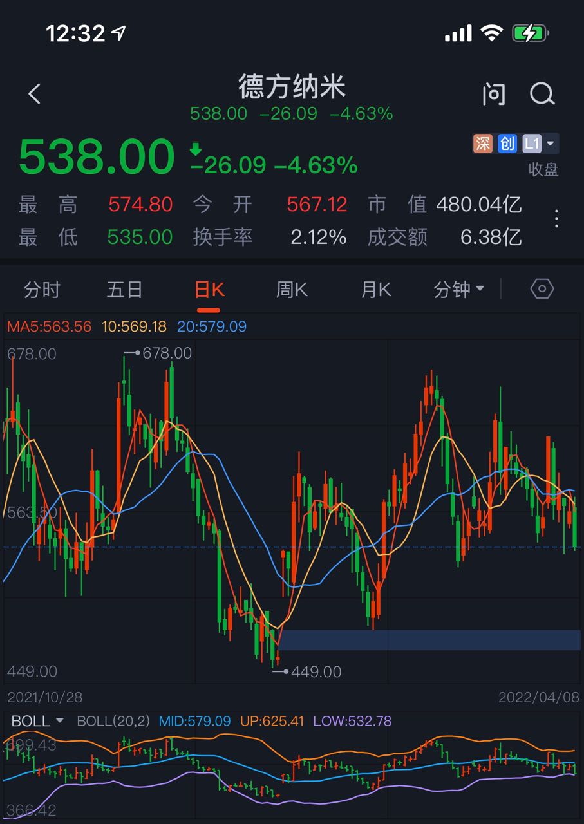Switch to 五日 five-day tab
Image resolution: width=584 pixels, height=824 pixels.
coord(124,290)
